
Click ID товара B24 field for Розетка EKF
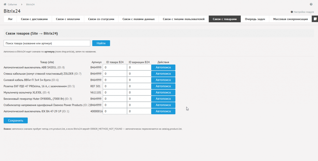tap(115, 86)
